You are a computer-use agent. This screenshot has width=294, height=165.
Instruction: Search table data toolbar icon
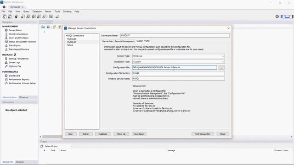click(x=51, y=16)
